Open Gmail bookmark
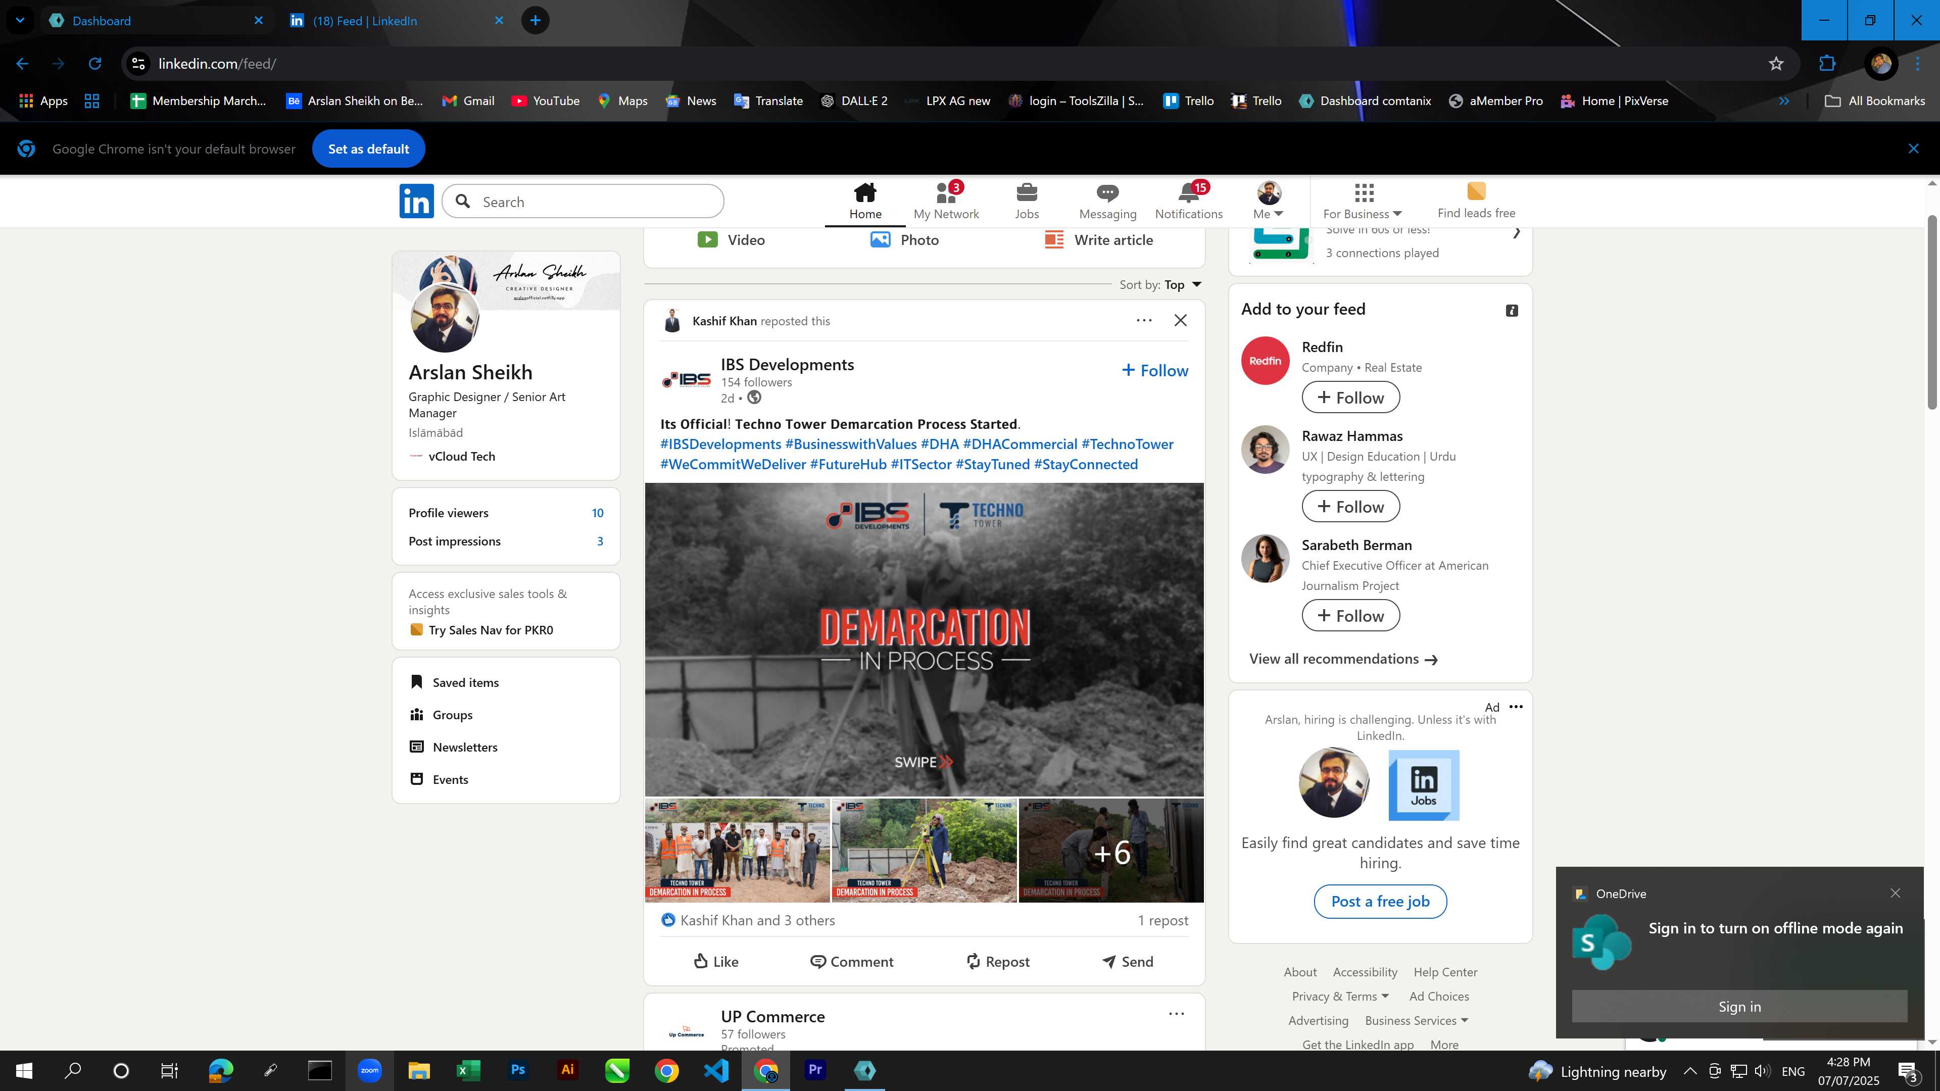 (468, 101)
